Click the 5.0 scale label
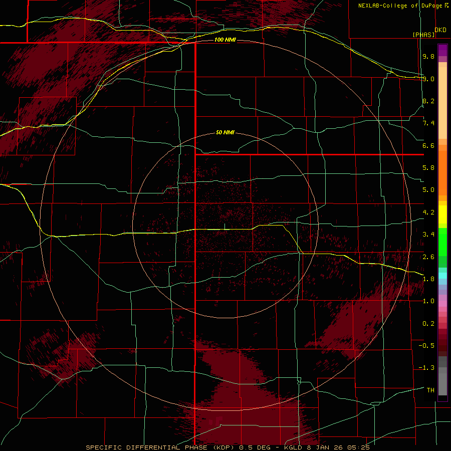 coord(428,190)
